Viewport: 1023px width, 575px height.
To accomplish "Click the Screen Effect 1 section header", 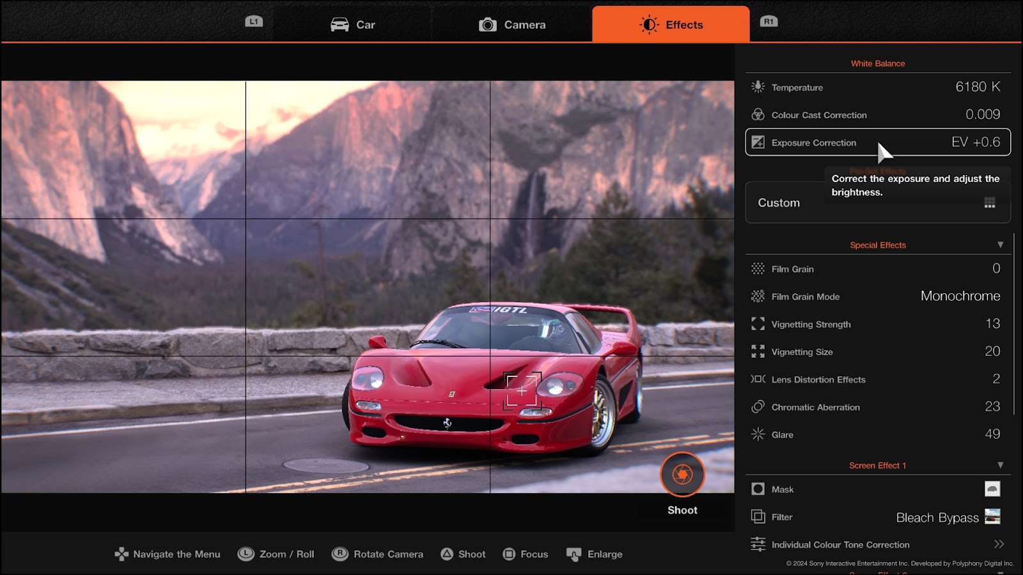I will click(877, 465).
